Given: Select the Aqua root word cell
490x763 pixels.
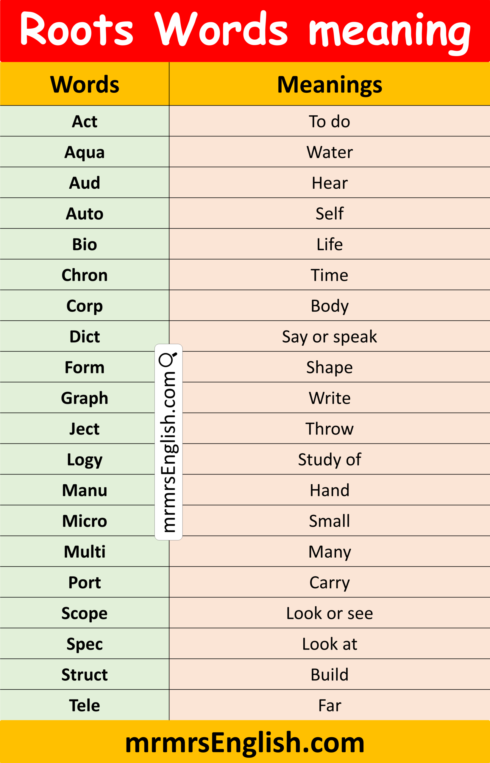Looking at the screenshot, I should coord(85,152).
